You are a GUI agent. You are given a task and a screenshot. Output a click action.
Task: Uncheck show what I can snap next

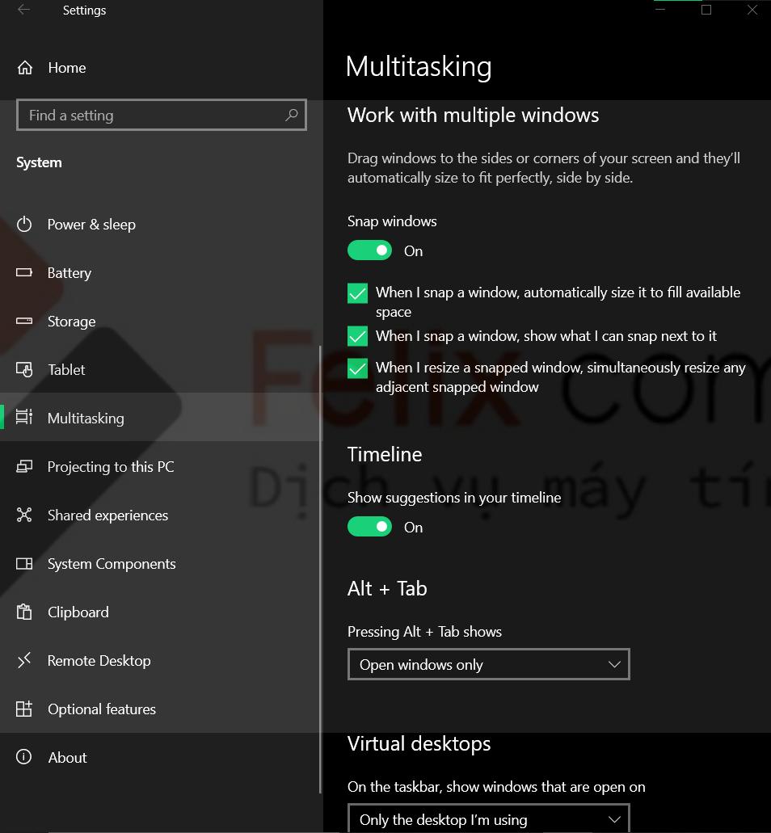coord(357,336)
